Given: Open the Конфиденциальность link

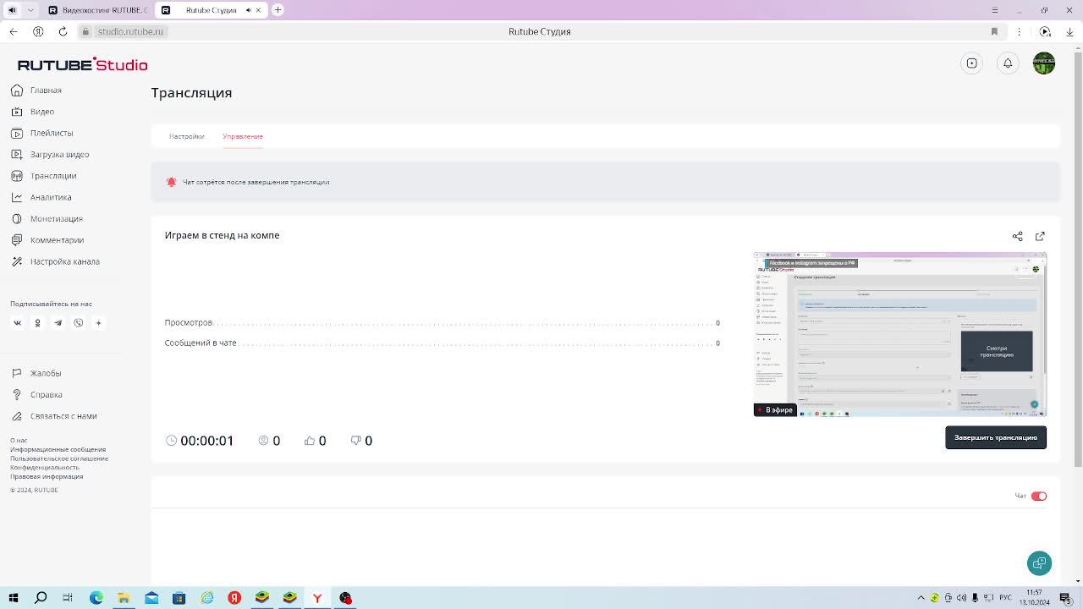Looking at the screenshot, I should pos(45,468).
